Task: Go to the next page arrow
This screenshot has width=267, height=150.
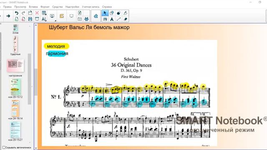Action: pos(8,16)
